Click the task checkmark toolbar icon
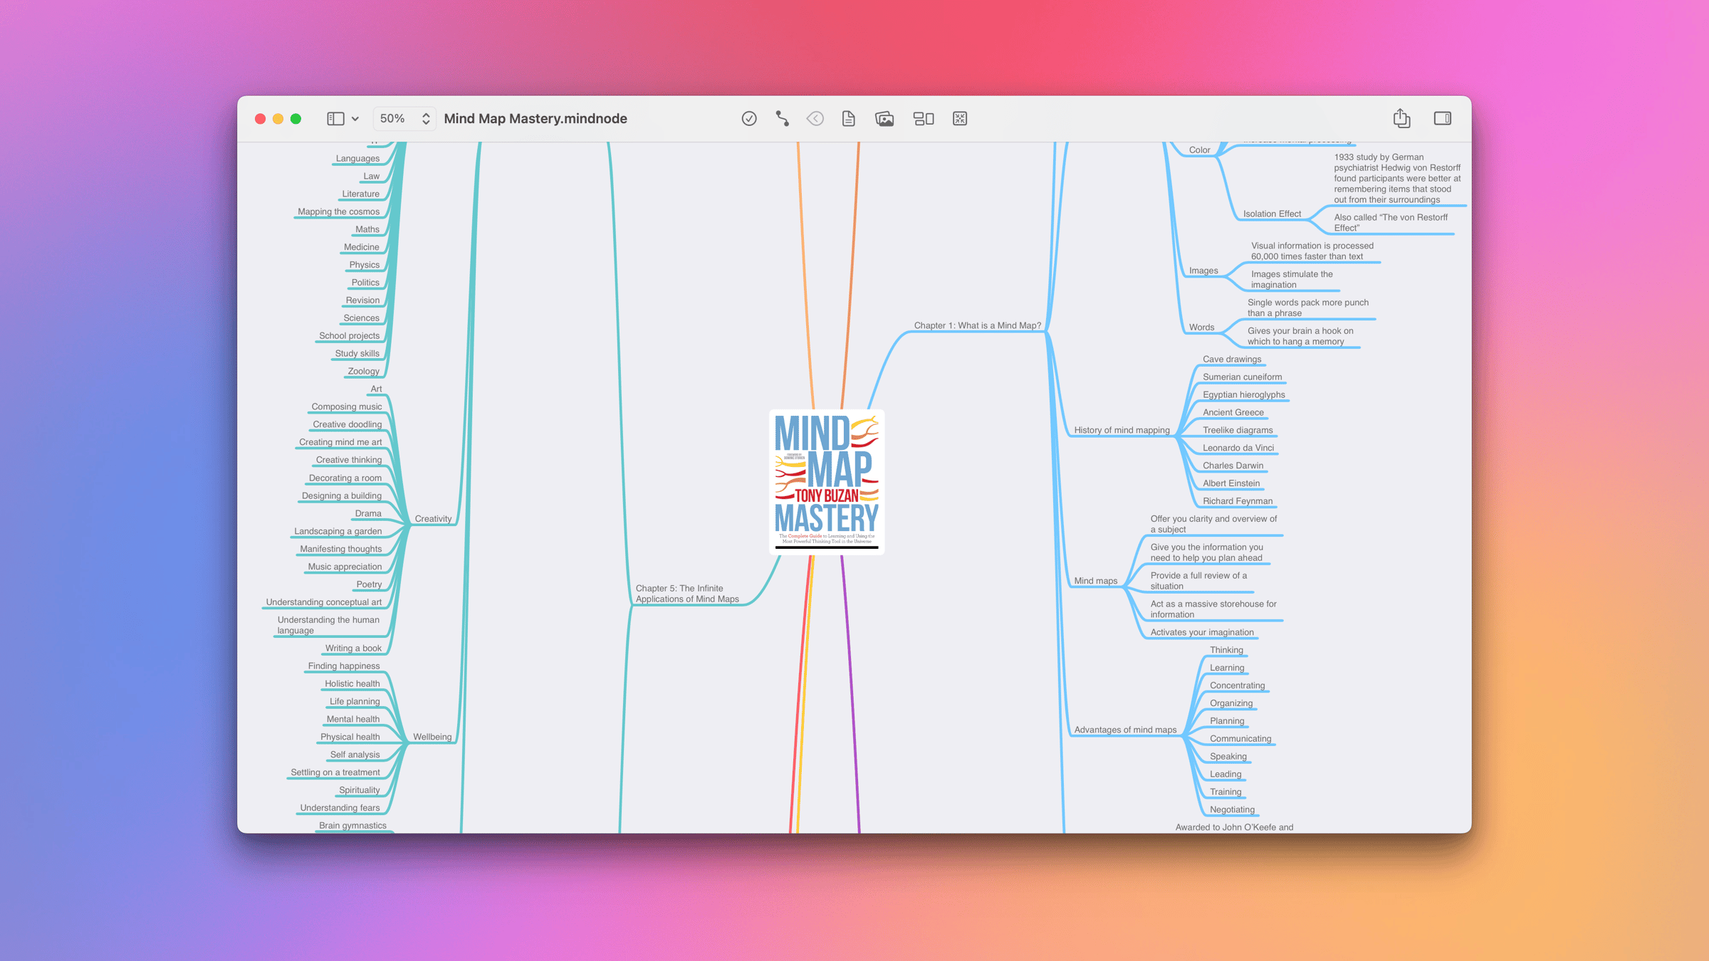Viewport: 1709px width, 961px height. point(749,119)
